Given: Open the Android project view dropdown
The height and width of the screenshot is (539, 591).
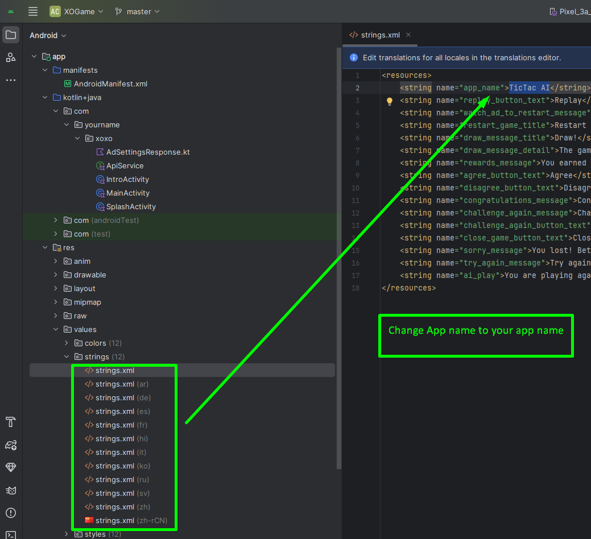Looking at the screenshot, I should point(48,35).
